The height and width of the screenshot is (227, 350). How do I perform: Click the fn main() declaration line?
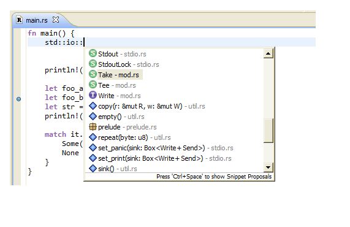(x=51, y=34)
